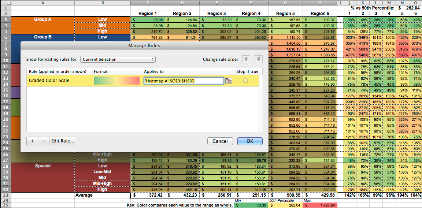Select column C header
This screenshot has width=422, height=208.
148,3
